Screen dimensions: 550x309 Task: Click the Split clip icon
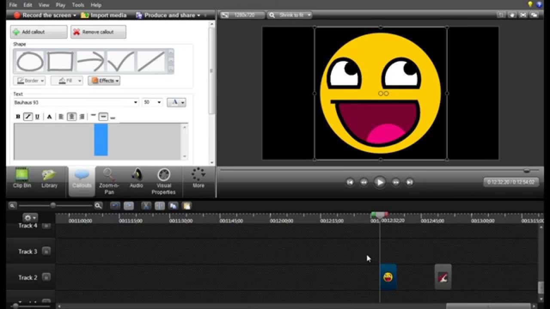coord(159,206)
